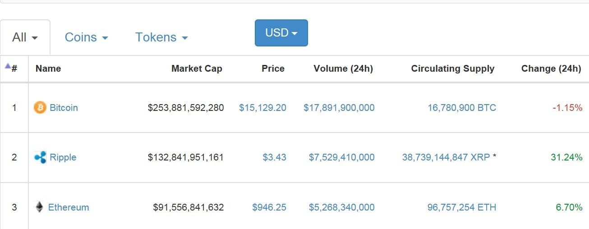
Task: Click the Ethereum logo icon
Action: pos(40,207)
